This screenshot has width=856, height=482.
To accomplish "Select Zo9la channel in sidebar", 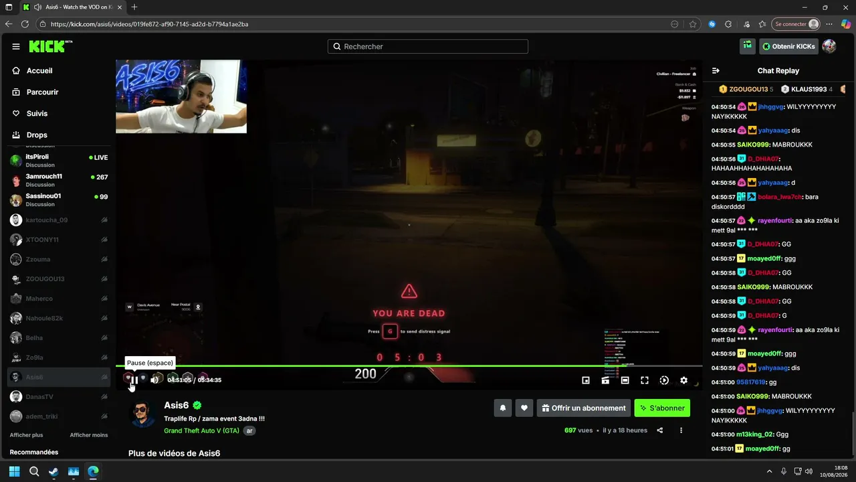I will 58,357.
